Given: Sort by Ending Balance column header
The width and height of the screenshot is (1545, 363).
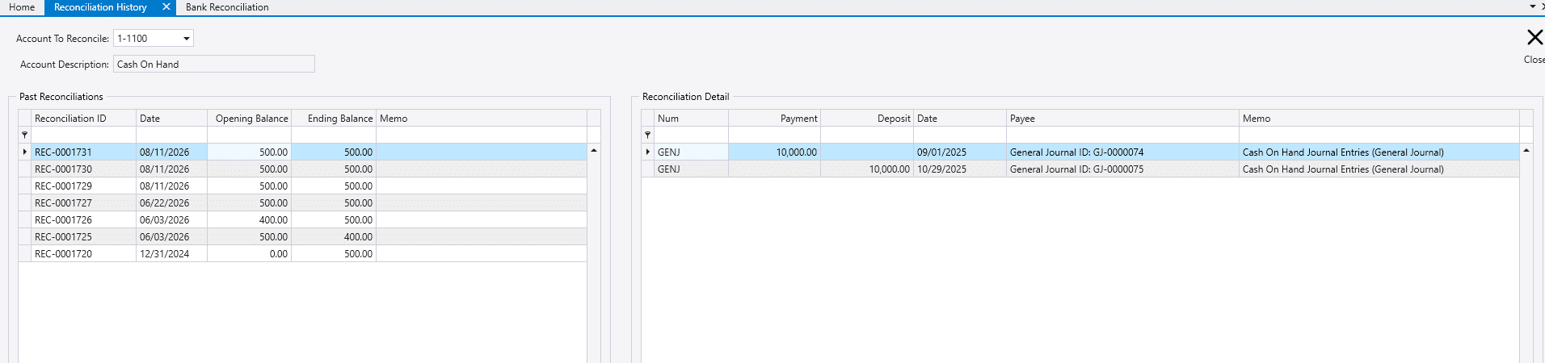Looking at the screenshot, I should coord(334,119).
